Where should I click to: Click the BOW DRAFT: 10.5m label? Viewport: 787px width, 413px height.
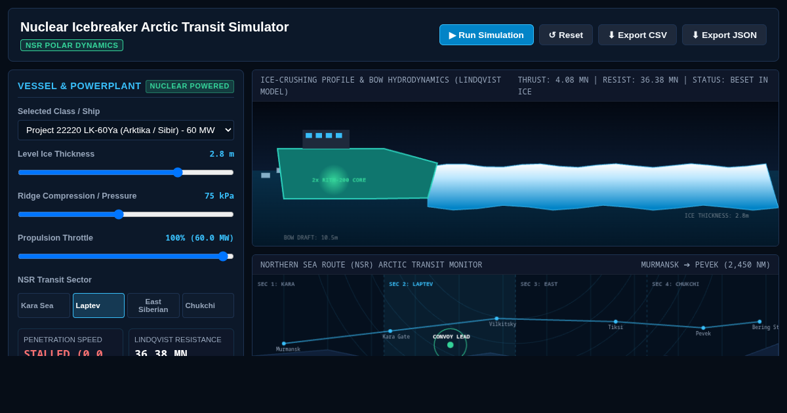(x=311, y=237)
